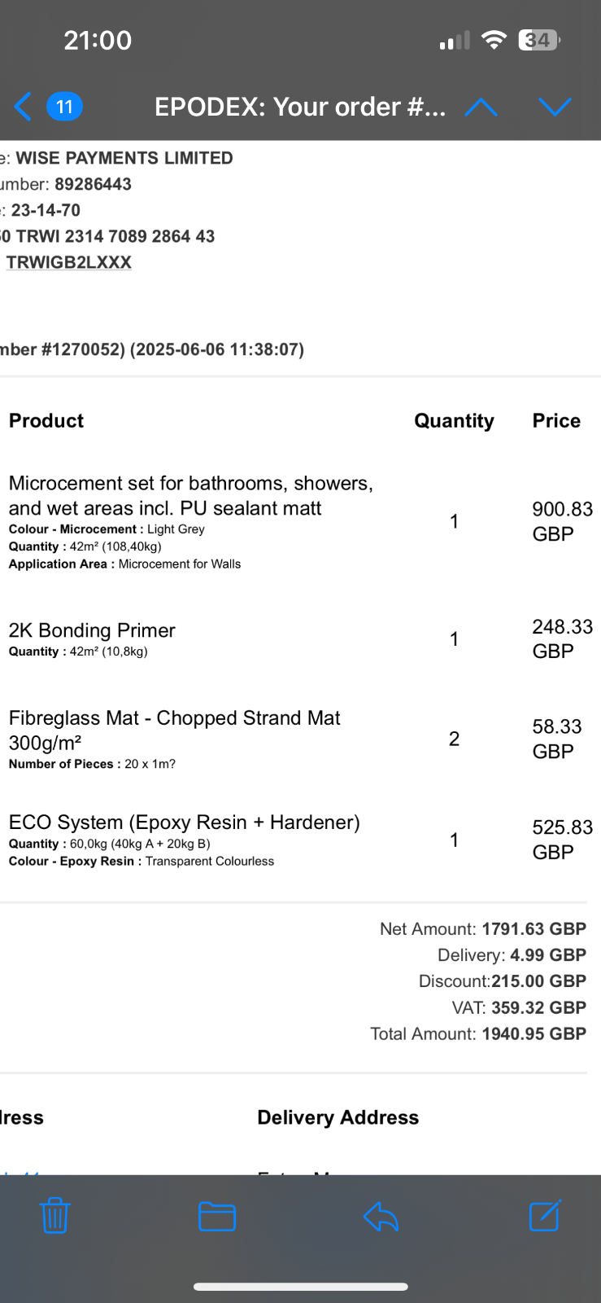Viewport: 601px width, 1303px height.
Task: Open reply options with the arrow icon
Action: [381, 1217]
